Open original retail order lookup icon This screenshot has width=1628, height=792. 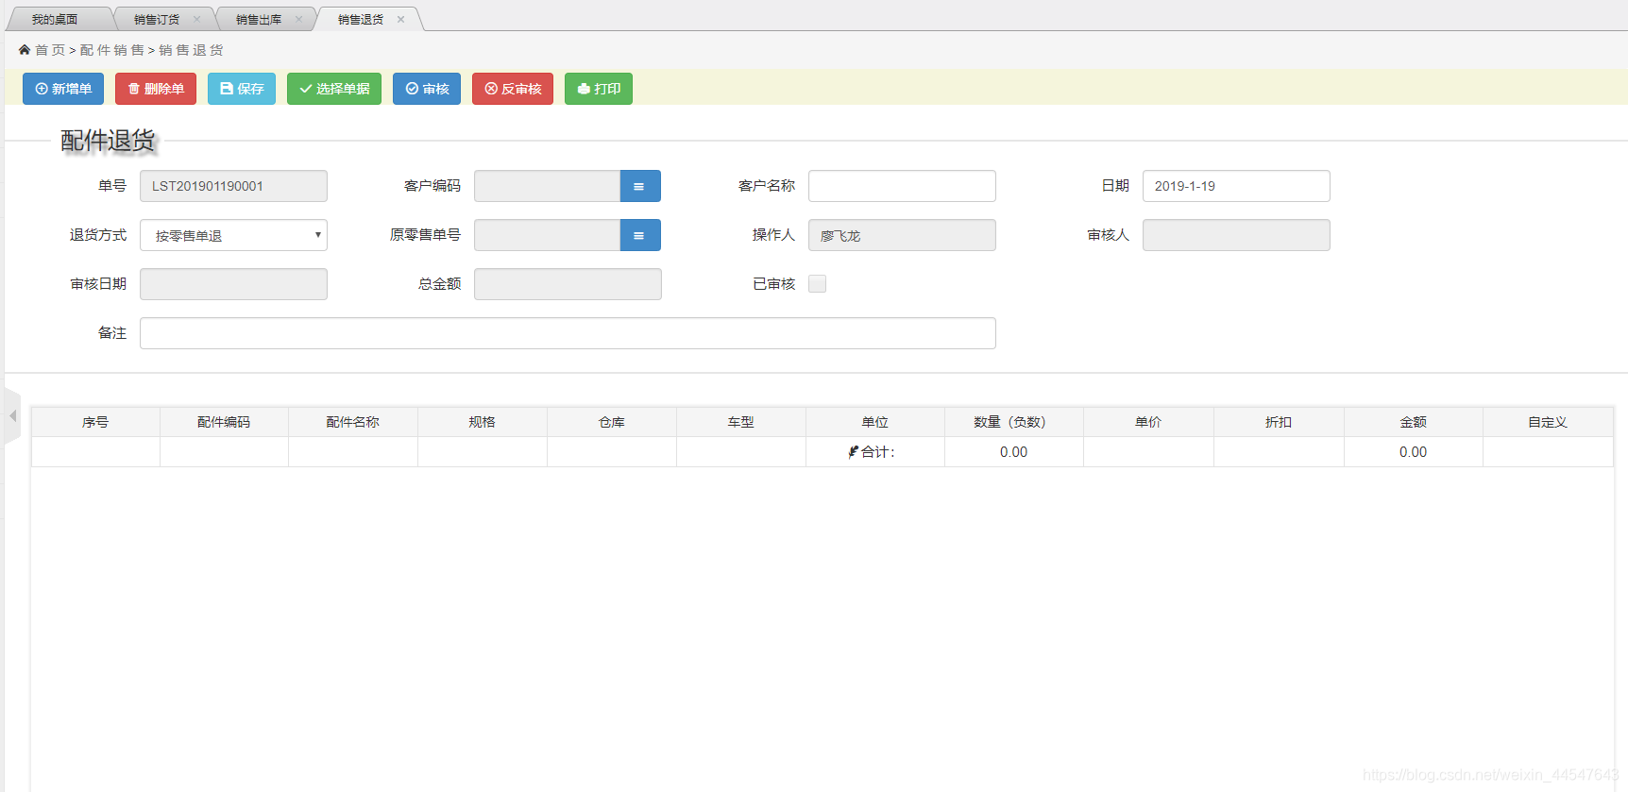[x=640, y=235]
